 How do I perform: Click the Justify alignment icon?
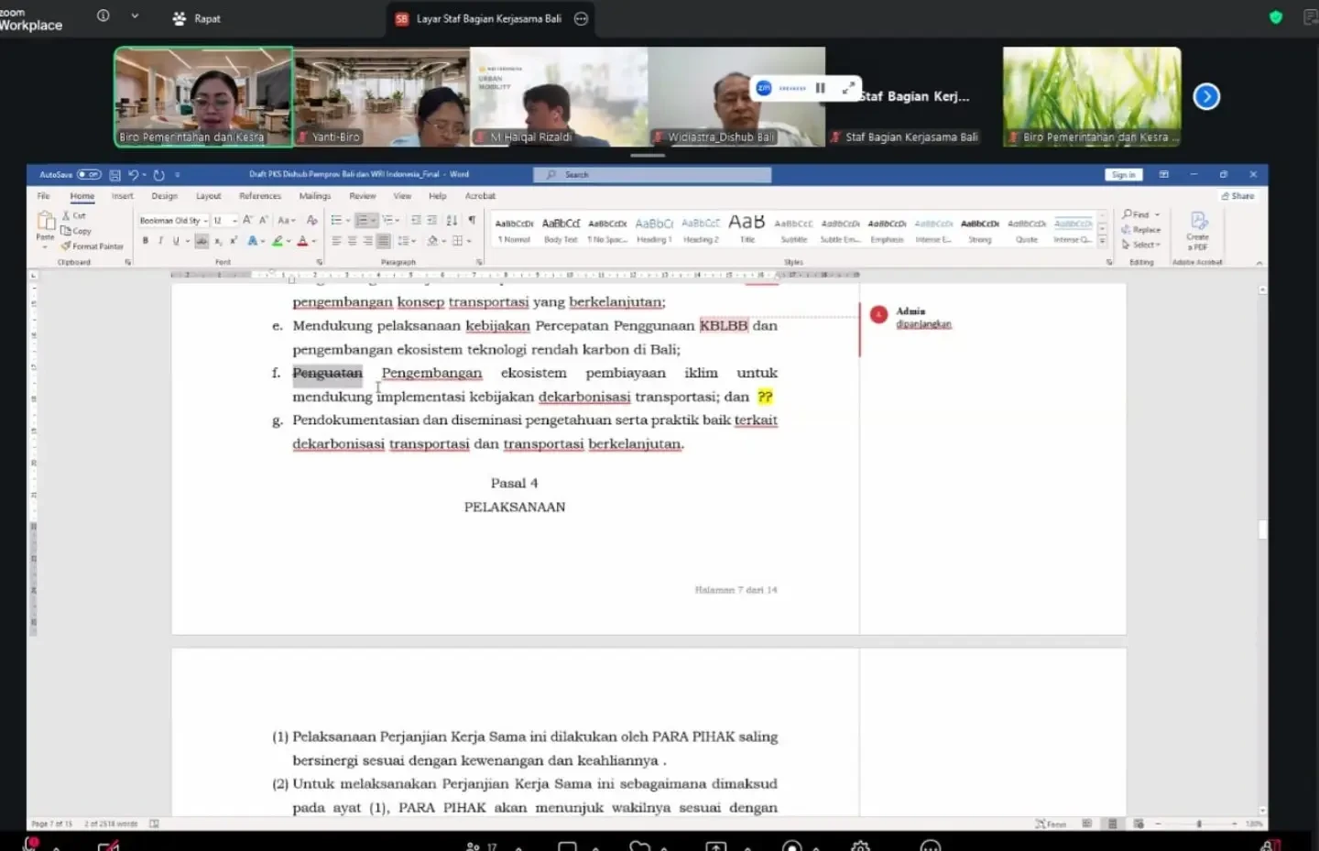pyautogui.click(x=383, y=241)
